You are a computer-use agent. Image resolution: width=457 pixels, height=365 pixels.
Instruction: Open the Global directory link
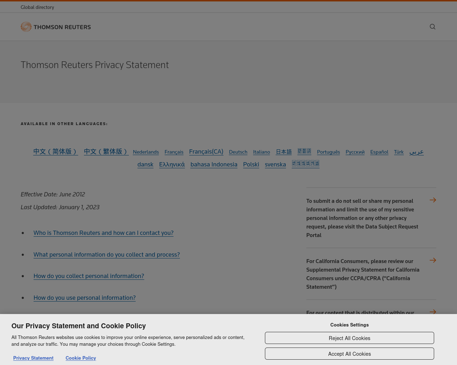pyautogui.click(x=37, y=7)
